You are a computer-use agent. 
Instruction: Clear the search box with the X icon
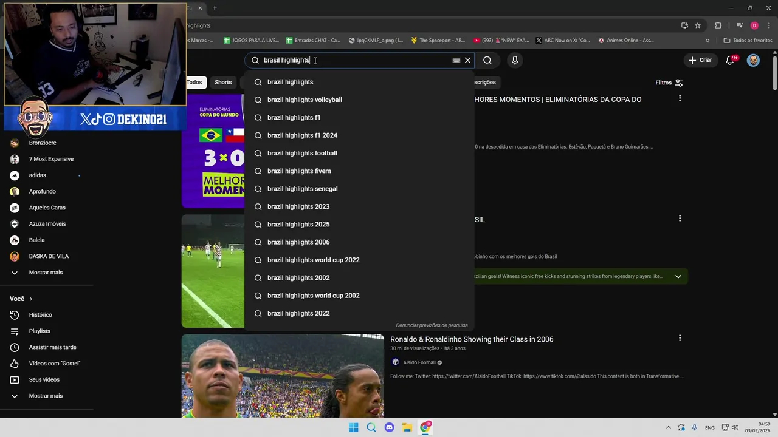click(467, 60)
